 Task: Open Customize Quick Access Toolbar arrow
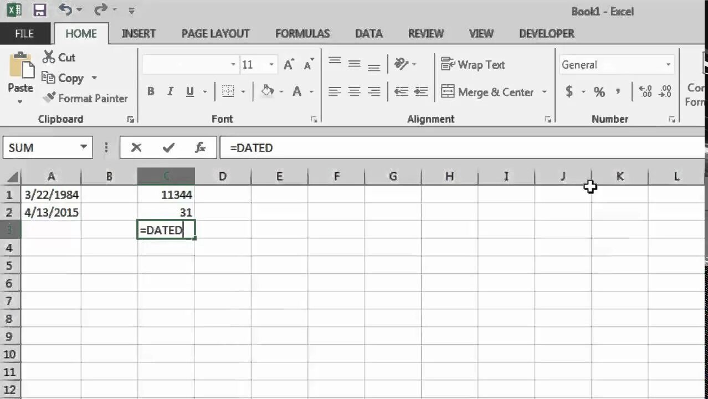[131, 11]
